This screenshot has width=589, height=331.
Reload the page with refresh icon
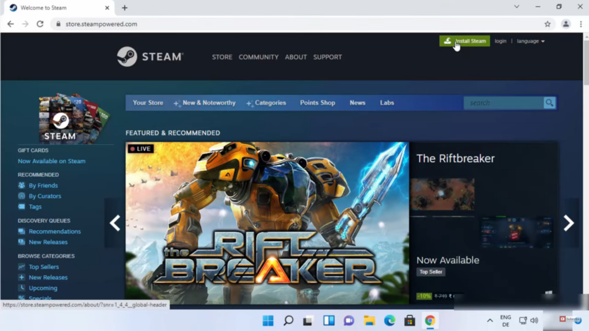(x=40, y=24)
